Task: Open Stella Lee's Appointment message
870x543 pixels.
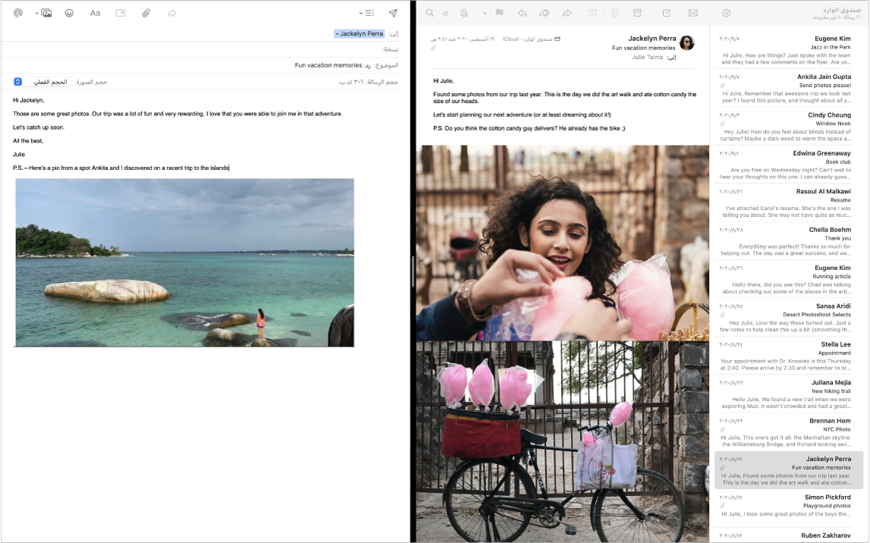Action: click(x=789, y=356)
